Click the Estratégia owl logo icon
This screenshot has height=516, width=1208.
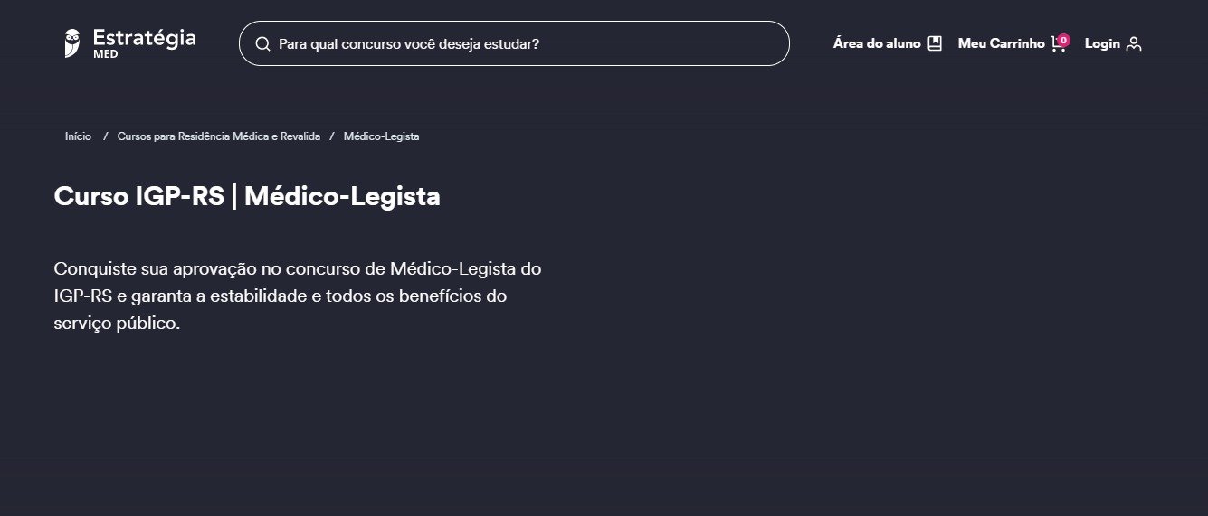72,43
